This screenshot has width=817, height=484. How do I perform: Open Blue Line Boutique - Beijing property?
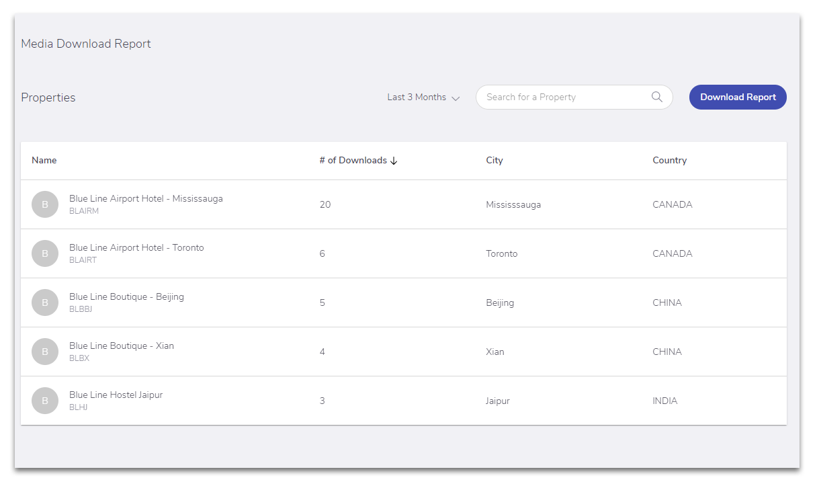[126, 296]
